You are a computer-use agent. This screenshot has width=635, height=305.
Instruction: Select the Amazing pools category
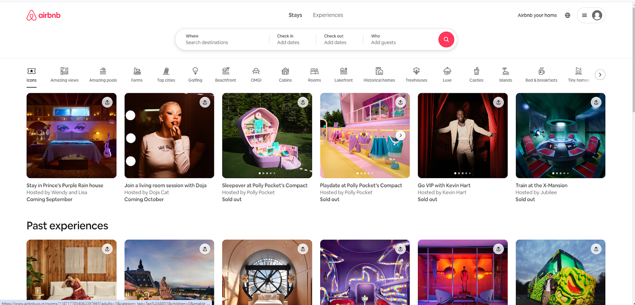coord(103,75)
